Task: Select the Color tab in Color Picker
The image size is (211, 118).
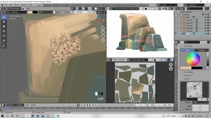Action: [x=187, y=50]
